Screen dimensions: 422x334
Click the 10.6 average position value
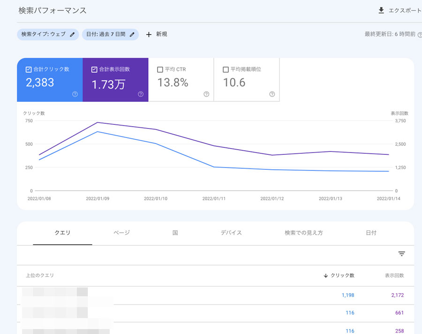click(234, 83)
